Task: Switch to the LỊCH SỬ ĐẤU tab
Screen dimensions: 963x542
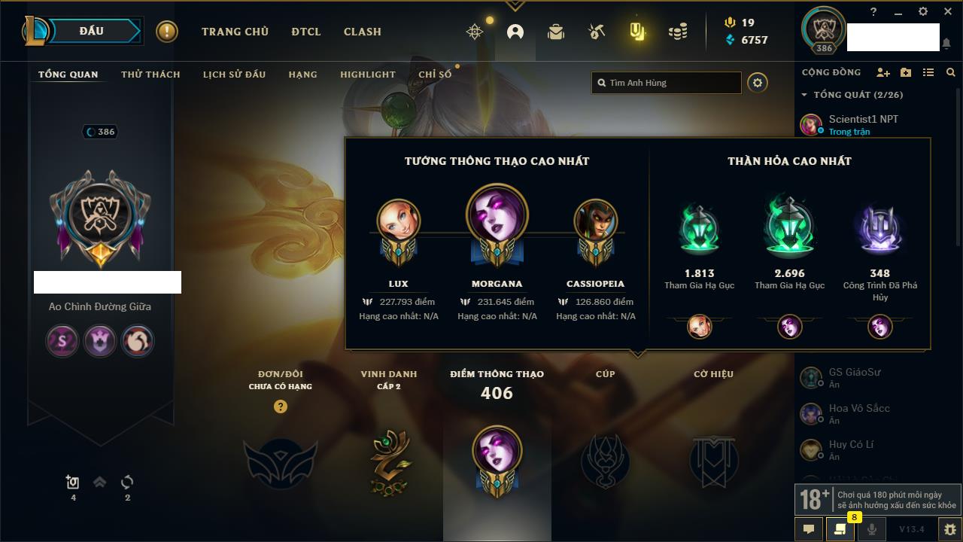Action: [234, 75]
